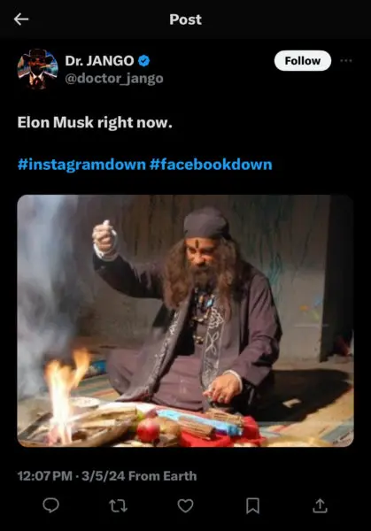Click the 3/5/24 post date
371x531 pixels.
click(104, 476)
